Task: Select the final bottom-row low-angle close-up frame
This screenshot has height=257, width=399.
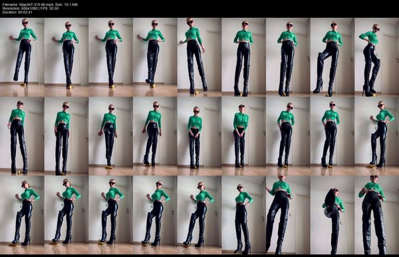Action: tap(376, 215)
